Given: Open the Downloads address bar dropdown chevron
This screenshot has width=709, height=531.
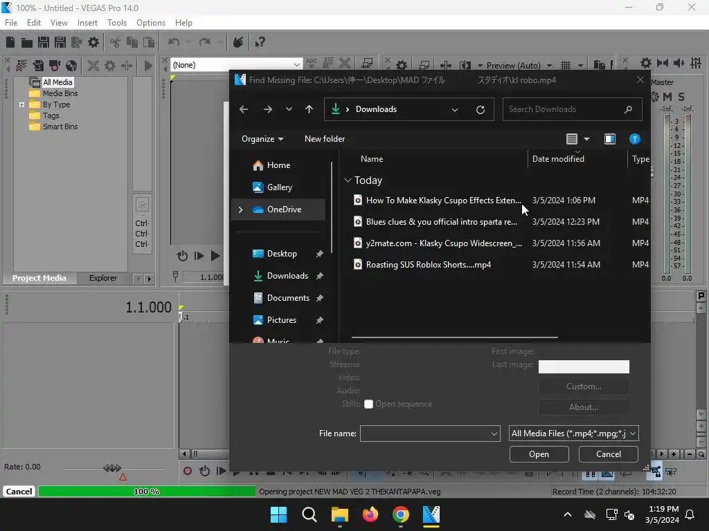Looking at the screenshot, I should (455, 110).
